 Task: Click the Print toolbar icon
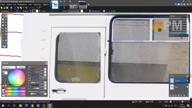11,8
